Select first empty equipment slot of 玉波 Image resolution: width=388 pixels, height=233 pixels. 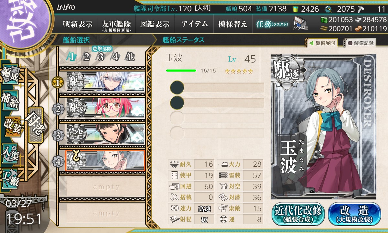[217, 88]
